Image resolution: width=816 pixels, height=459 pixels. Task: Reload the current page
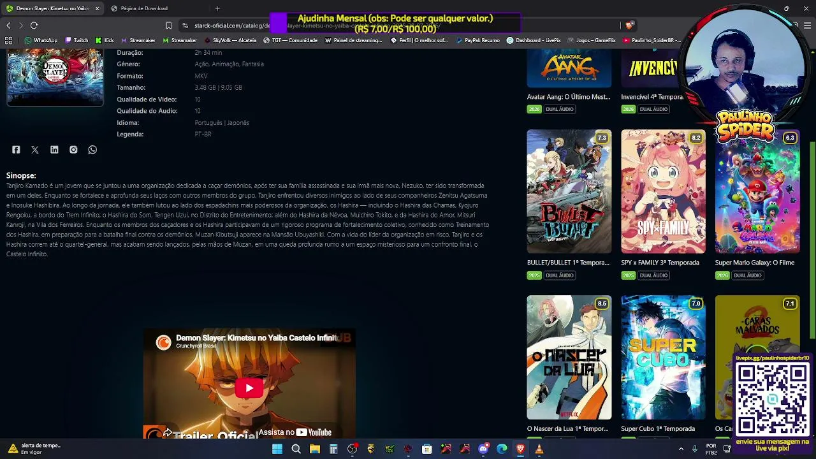34,25
